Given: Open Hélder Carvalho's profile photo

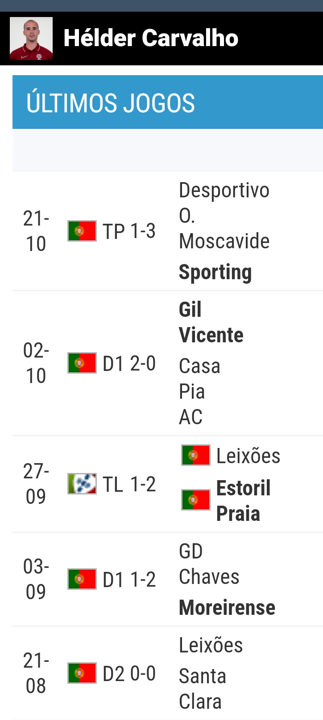Looking at the screenshot, I should [31, 38].
